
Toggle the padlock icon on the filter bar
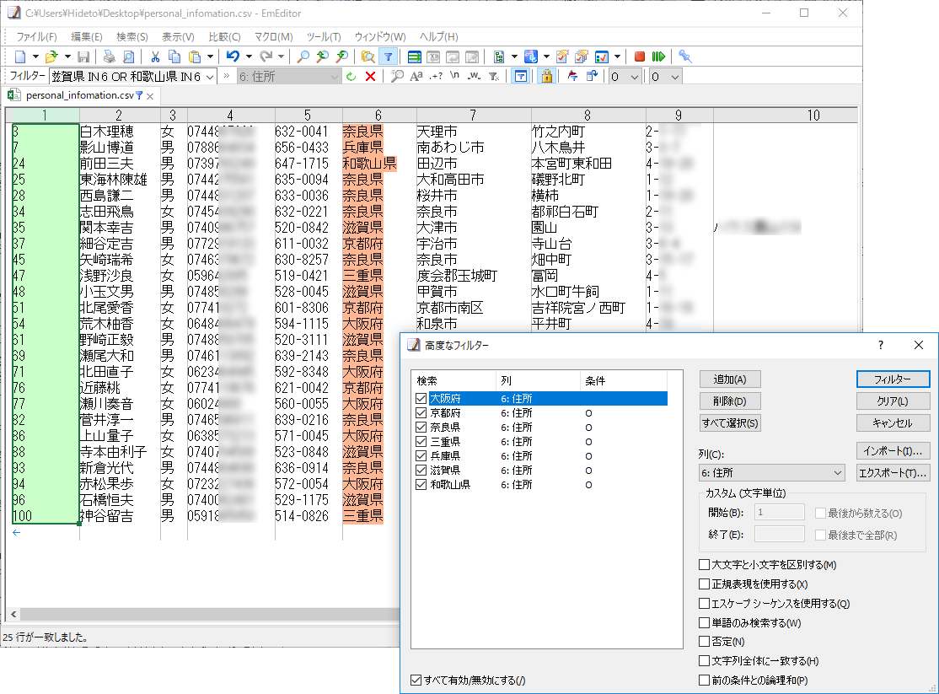(x=546, y=76)
